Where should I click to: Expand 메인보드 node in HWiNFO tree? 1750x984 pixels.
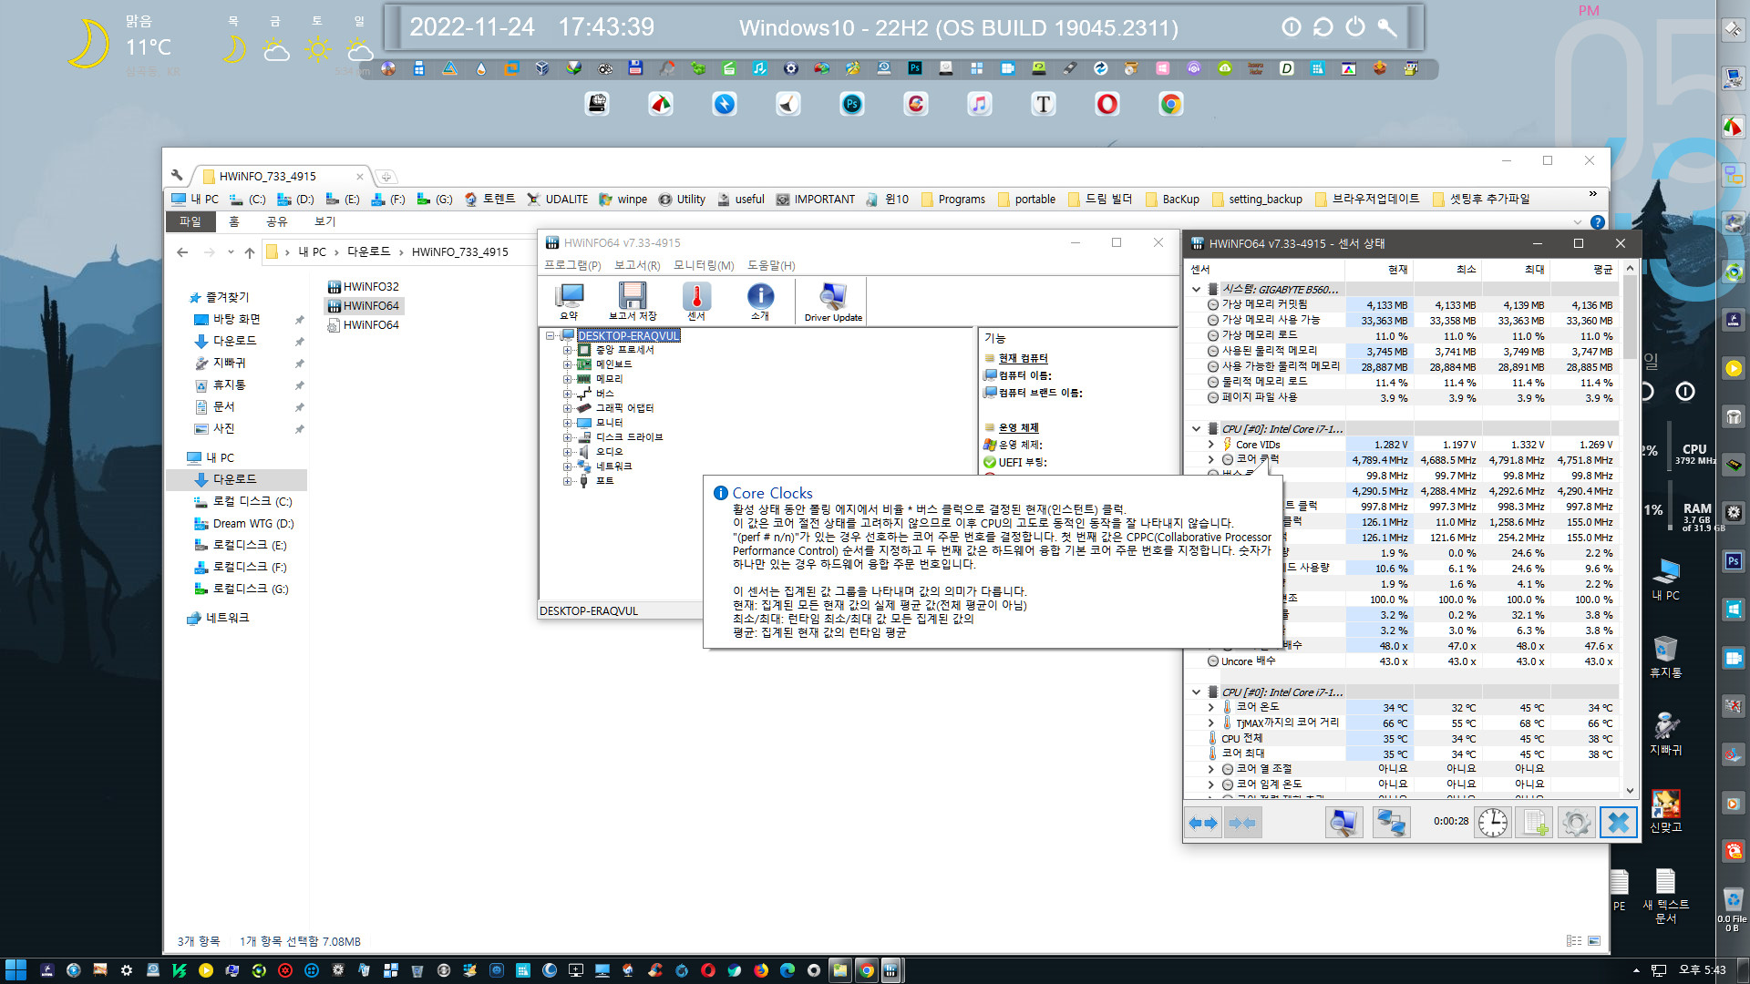click(x=567, y=364)
